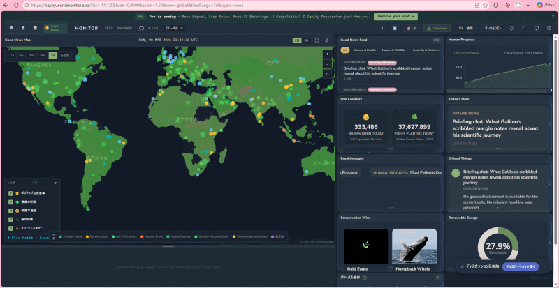Screen dimensions: 559x288
Task: Toggle the first layer checkbox with yellow dot
Action: (x=10, y=193)
